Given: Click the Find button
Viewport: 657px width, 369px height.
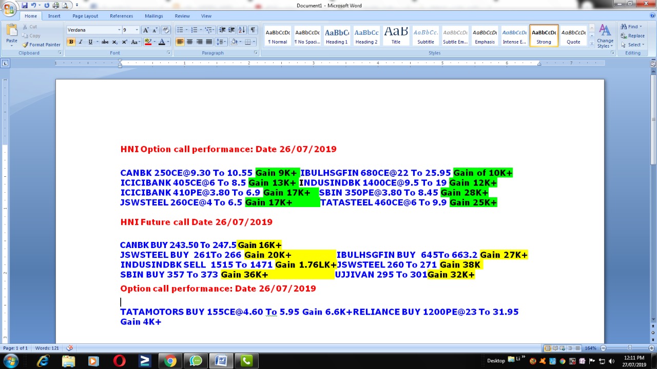Looking at the screenshot, I should click(x=631, y=27).
